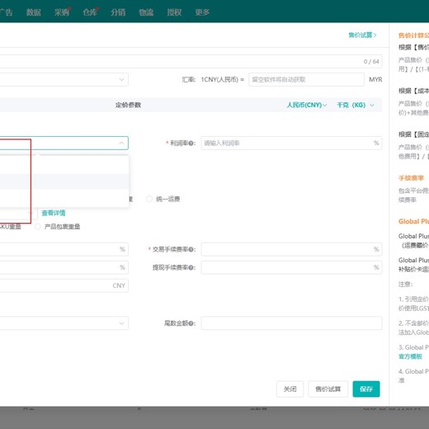Open the 仓库 menu in top bar
Viewport: 429px width, 429px height.
click(90, 12)
